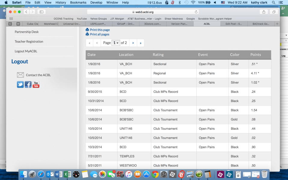
Task: Click the envelope icon beside Contact the ACBL
Action: pos(20,75)
